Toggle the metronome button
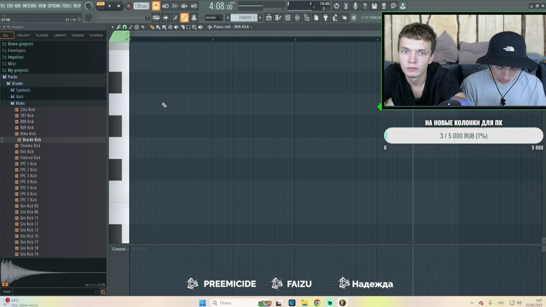This screenshot has width=546, height=307. click(x=156, y=6)
